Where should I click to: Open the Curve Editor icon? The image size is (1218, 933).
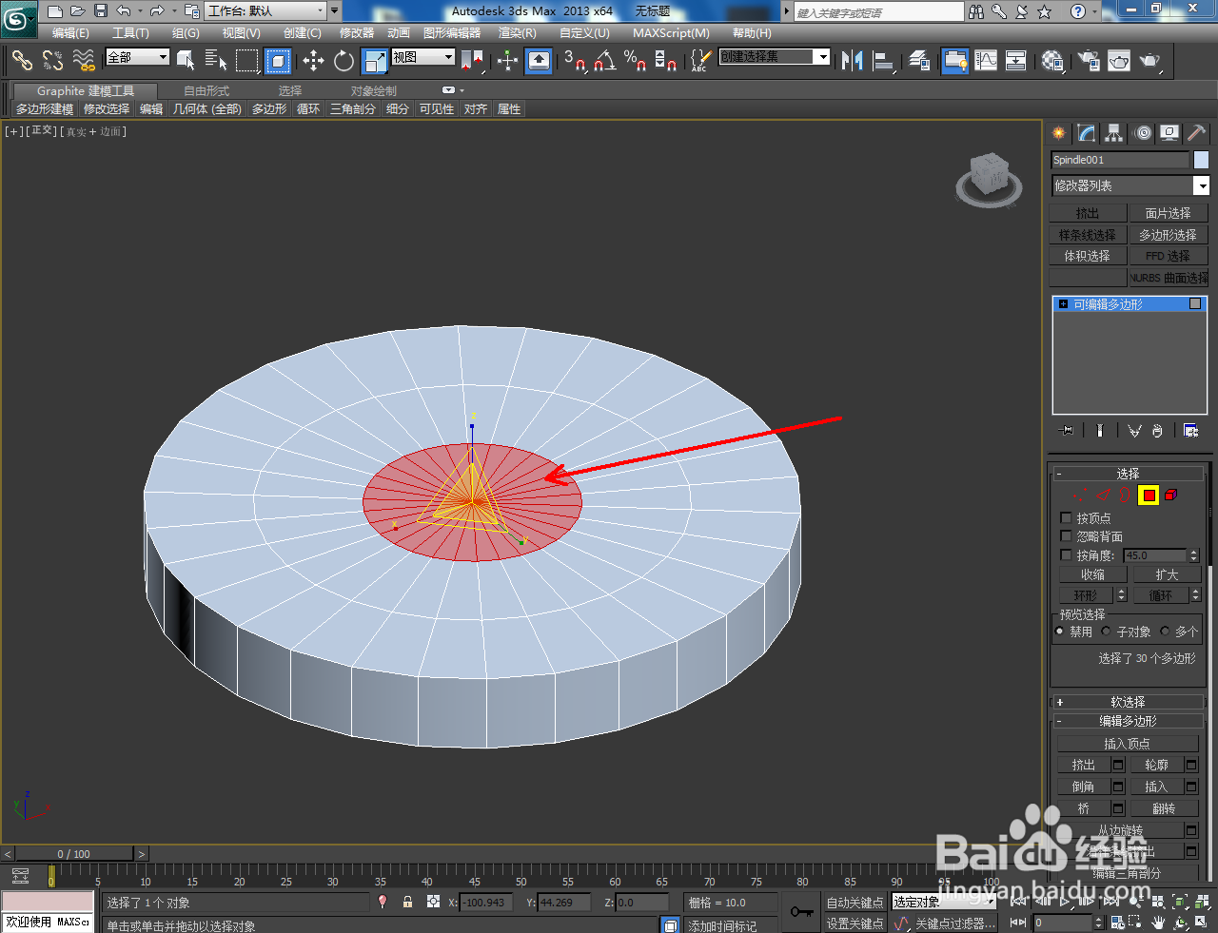pos(986,61)
